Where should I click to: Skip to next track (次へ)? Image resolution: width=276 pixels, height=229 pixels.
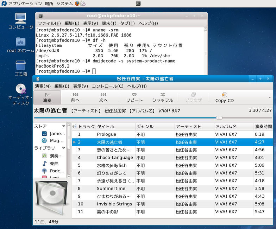tap(103, 97)
